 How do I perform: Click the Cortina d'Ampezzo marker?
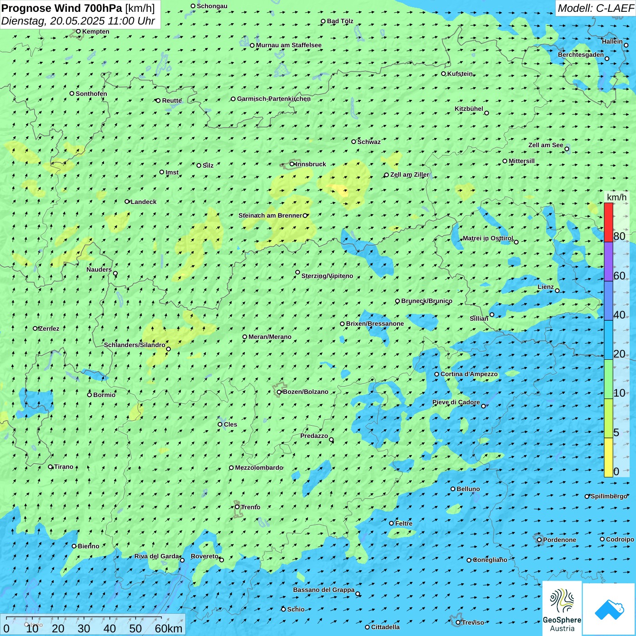coord(437,374)
